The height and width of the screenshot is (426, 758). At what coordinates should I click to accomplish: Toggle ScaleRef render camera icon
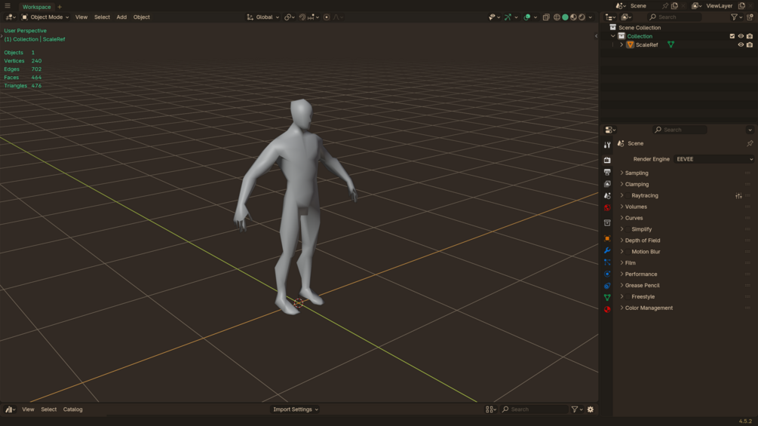click(x=749, y=44)
